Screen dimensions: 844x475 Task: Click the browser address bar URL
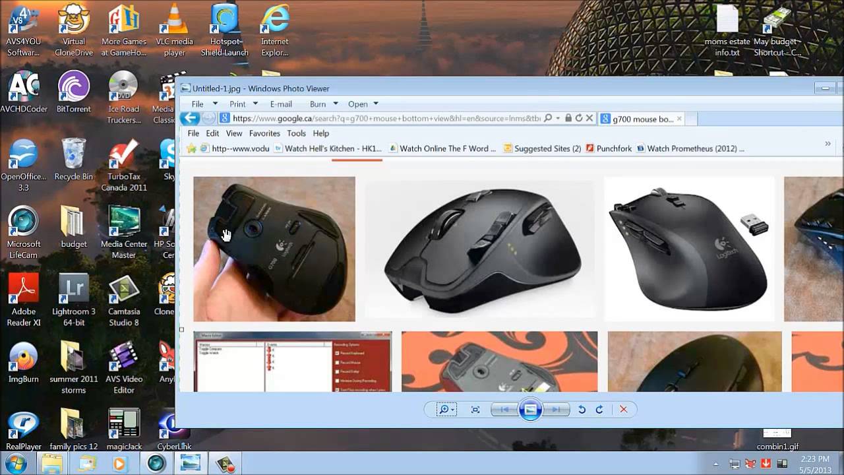[386, 119]
